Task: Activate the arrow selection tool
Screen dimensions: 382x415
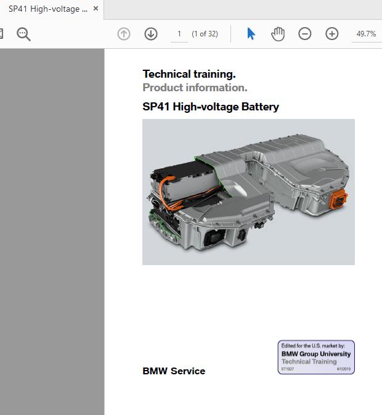Action: tap(251, 34)
